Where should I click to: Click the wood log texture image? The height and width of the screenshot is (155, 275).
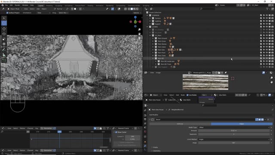point(205,82)
